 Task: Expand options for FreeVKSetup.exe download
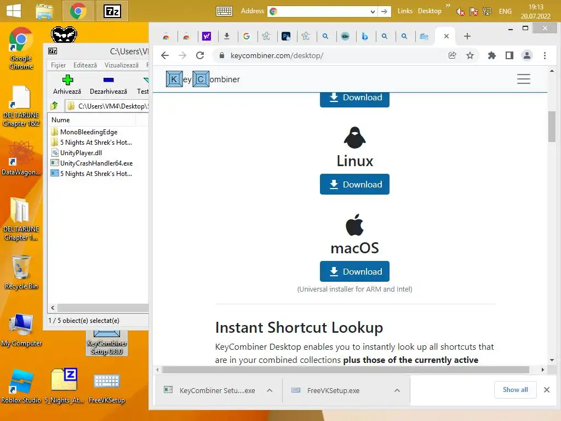tap(397, 390)
